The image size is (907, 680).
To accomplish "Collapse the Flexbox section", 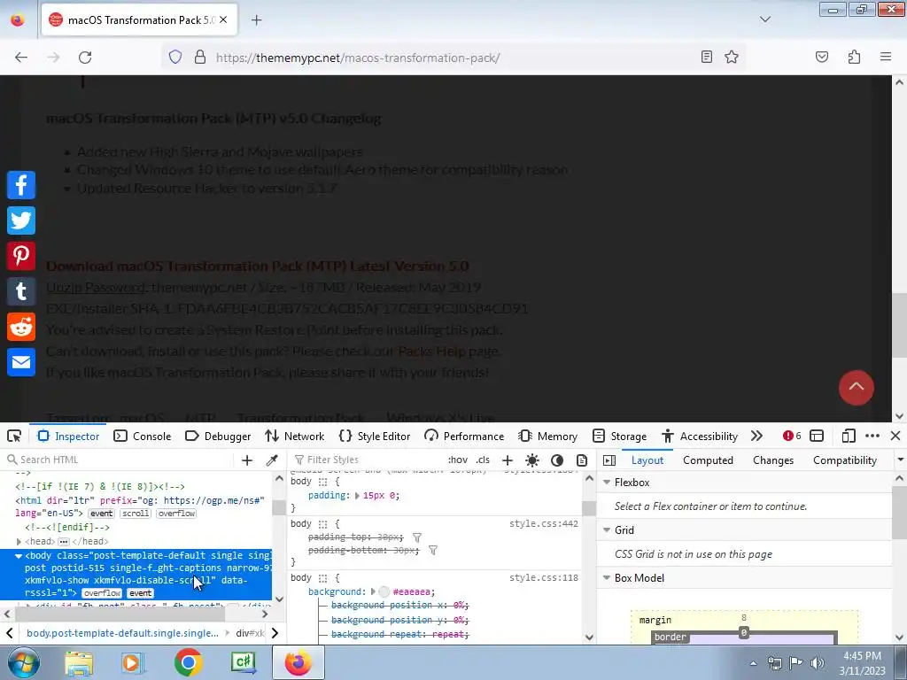I will point(607,483).
